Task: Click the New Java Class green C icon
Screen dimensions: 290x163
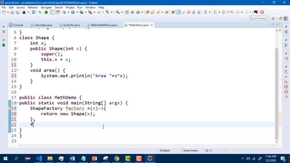Action: tap(138, 12)
